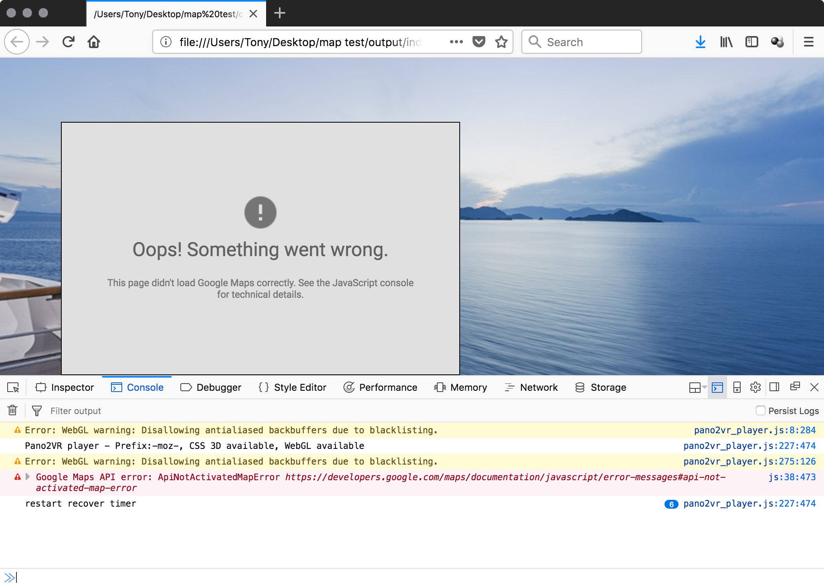The image size is (824, 586).
Task: Open the Style Editor tab
Action: click(293, 388)
